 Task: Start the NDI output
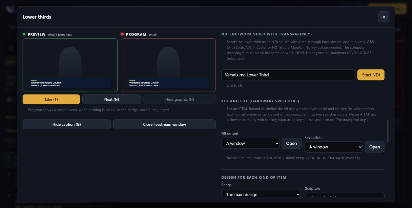371,75
